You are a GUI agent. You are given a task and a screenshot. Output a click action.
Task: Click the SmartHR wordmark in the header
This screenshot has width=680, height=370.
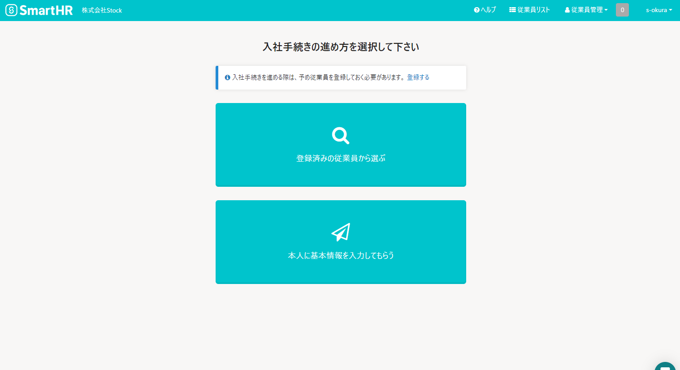coord(45,9)
